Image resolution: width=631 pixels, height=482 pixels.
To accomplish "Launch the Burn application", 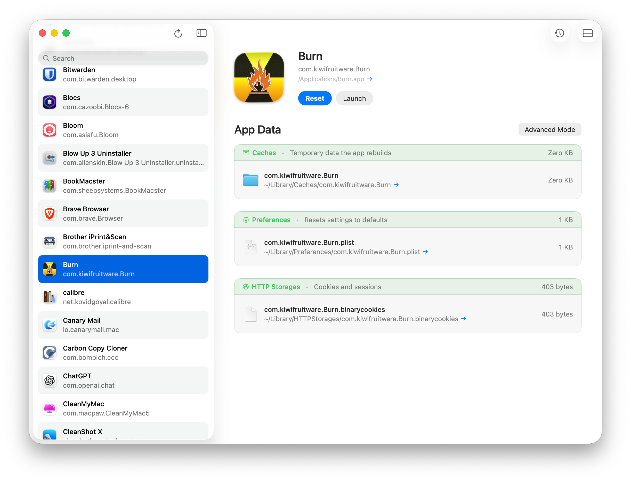I will pos(354,98).
